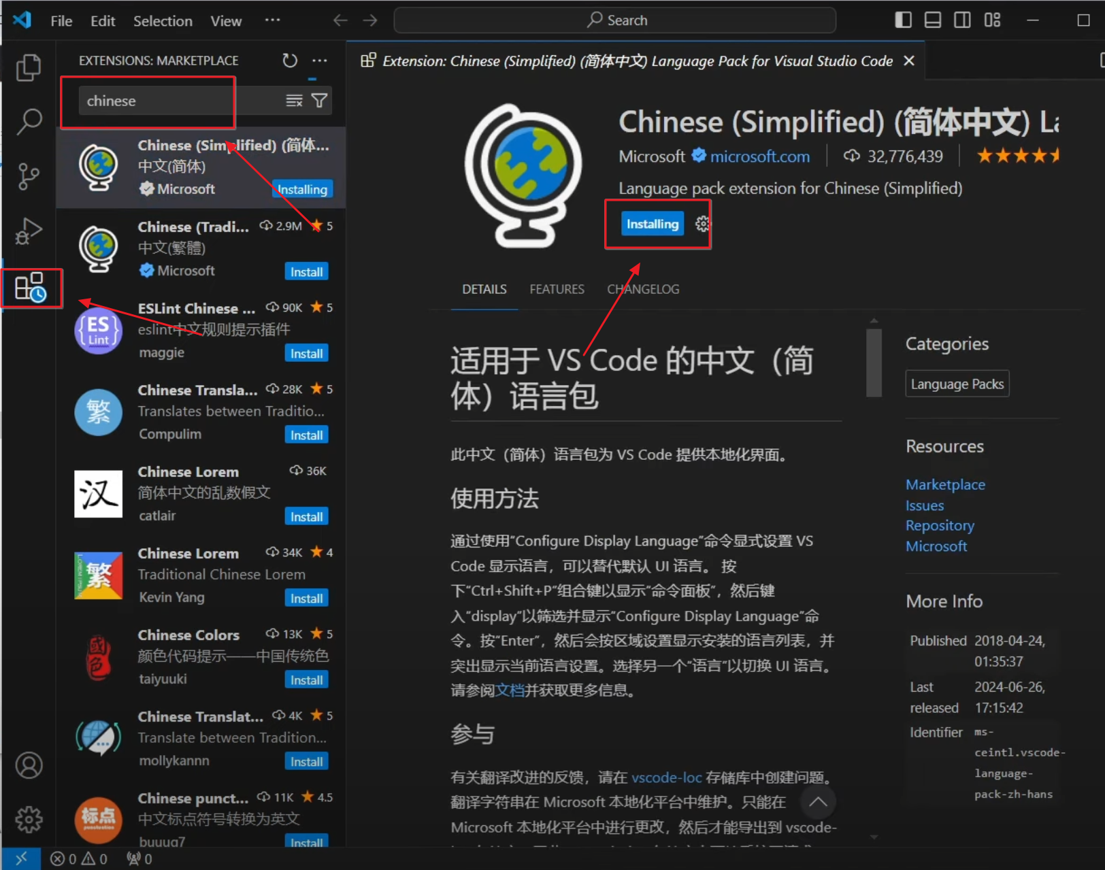1105x870 pixels.
Task: Open the Selection menu
Action: pyautogui.click(x=163, y=21)
